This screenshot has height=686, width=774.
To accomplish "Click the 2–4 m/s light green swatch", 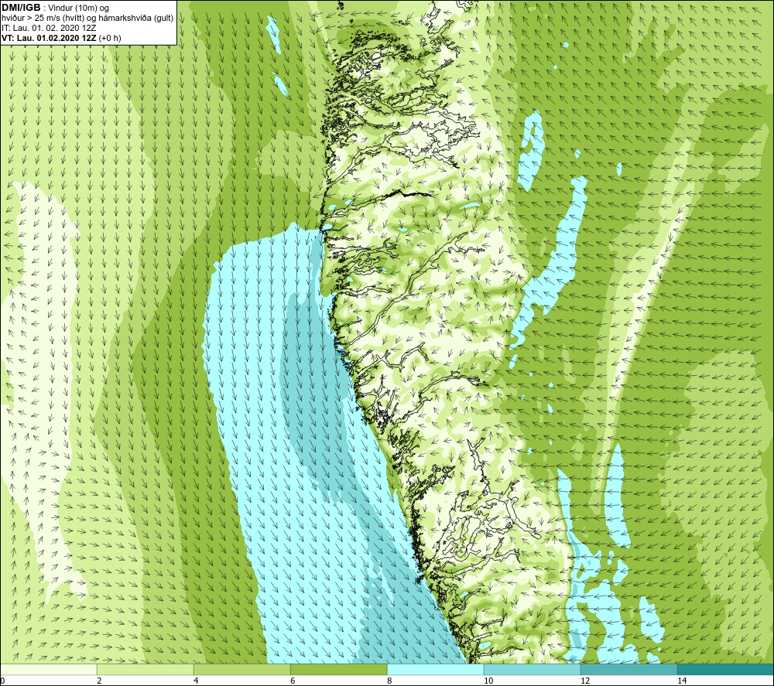I will point(146,669).
